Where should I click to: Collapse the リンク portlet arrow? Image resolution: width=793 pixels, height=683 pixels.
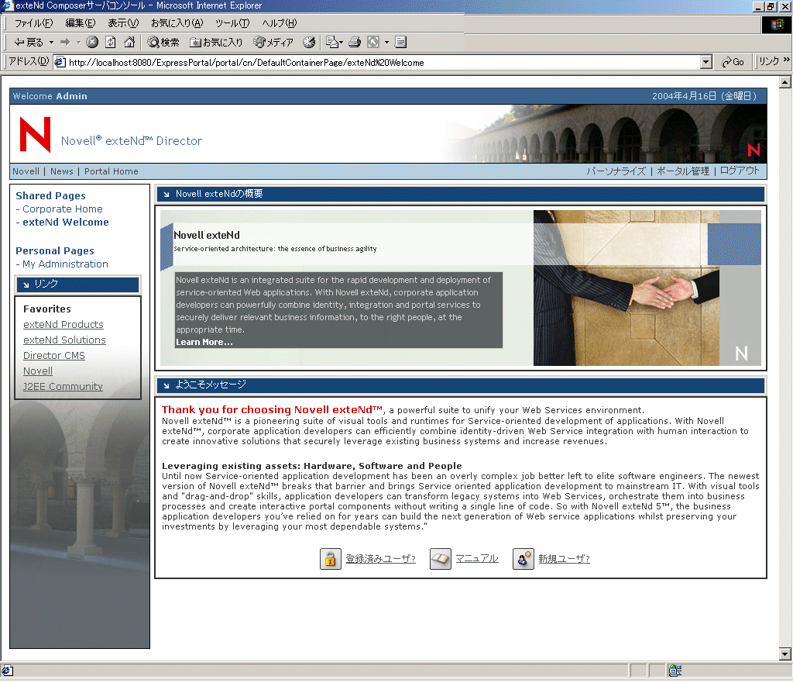[26, 285]
